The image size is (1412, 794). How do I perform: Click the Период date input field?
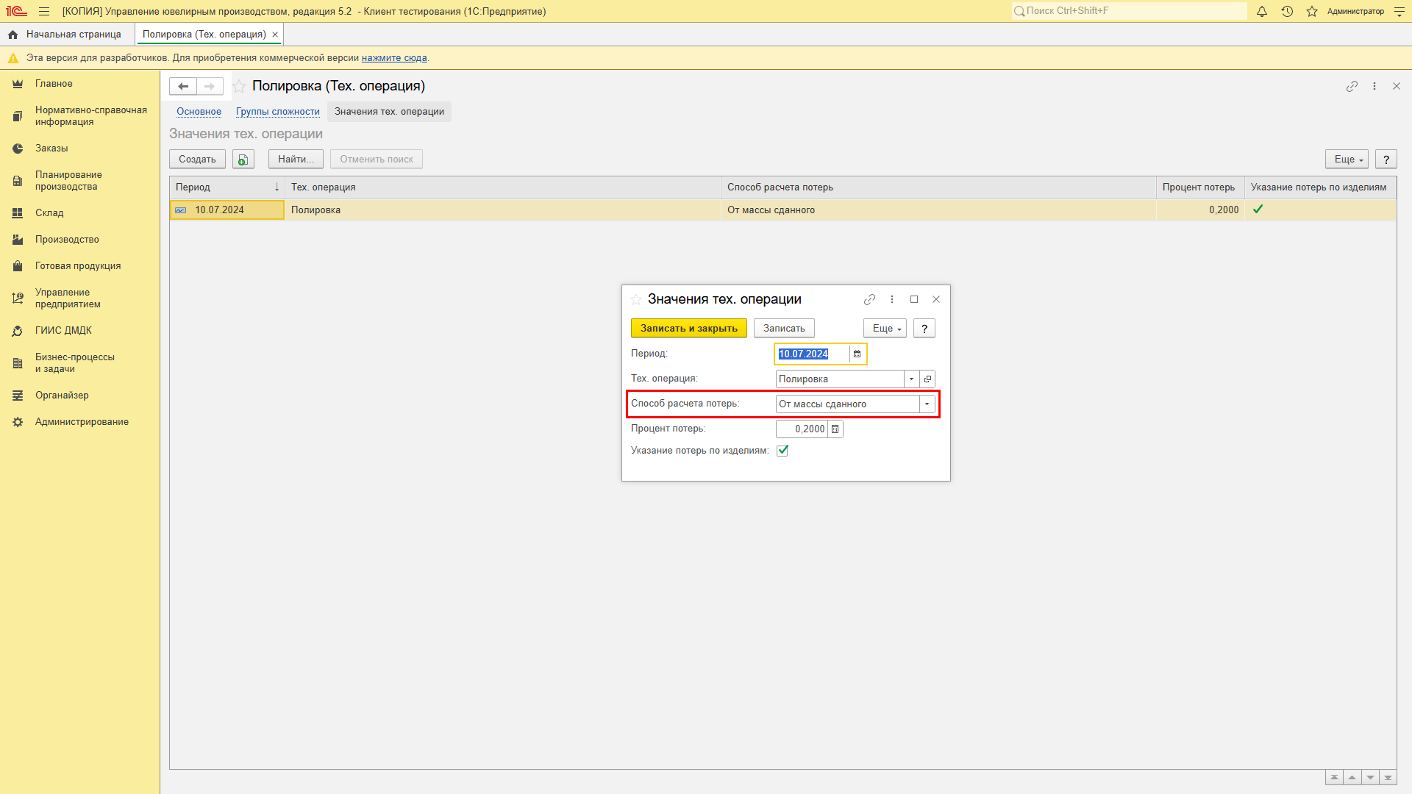[813, 354]
